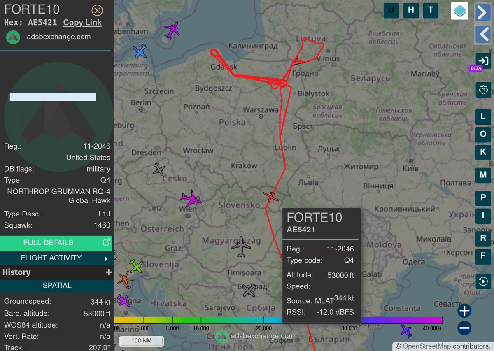Click the 100 NM scale indicator
This screenshot has height=351, width=494.
[142, 341]
